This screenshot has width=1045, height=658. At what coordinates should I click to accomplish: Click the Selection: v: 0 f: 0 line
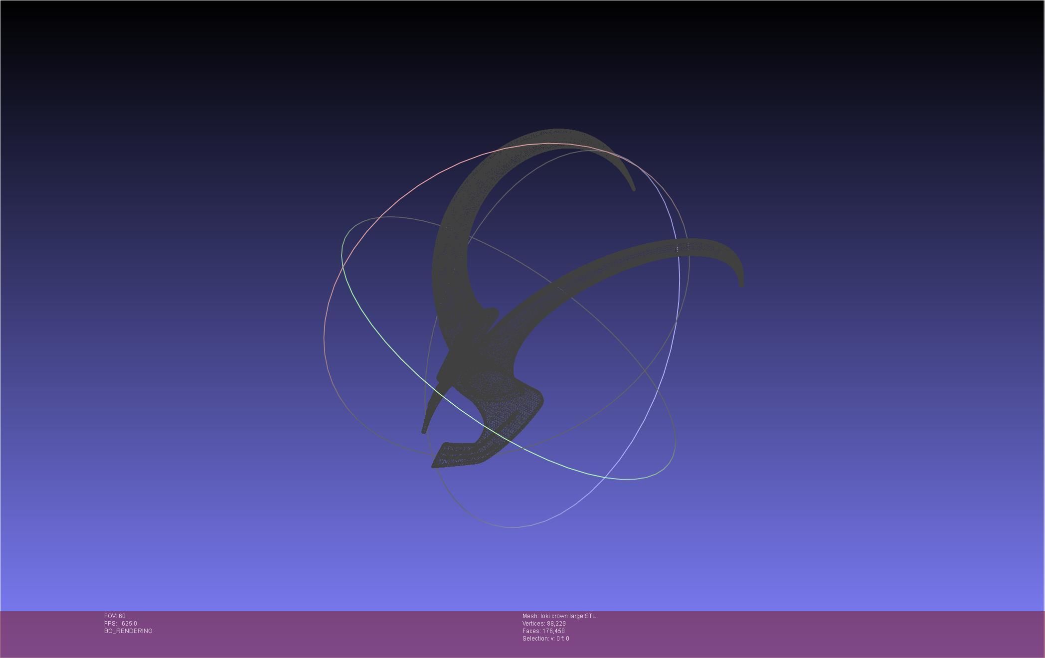[x=545, y=639]
